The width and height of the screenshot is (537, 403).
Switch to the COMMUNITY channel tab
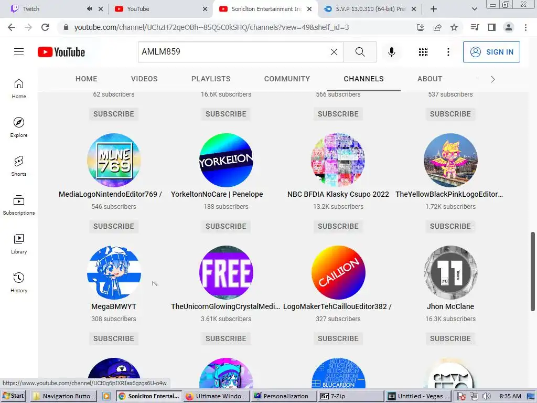click(x=287, y=79)
